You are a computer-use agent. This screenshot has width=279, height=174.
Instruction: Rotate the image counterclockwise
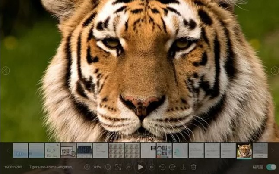(x=162, y=167)
